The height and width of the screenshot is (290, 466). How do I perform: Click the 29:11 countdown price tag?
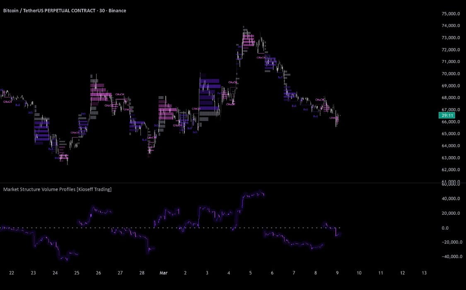coord(447,115)
